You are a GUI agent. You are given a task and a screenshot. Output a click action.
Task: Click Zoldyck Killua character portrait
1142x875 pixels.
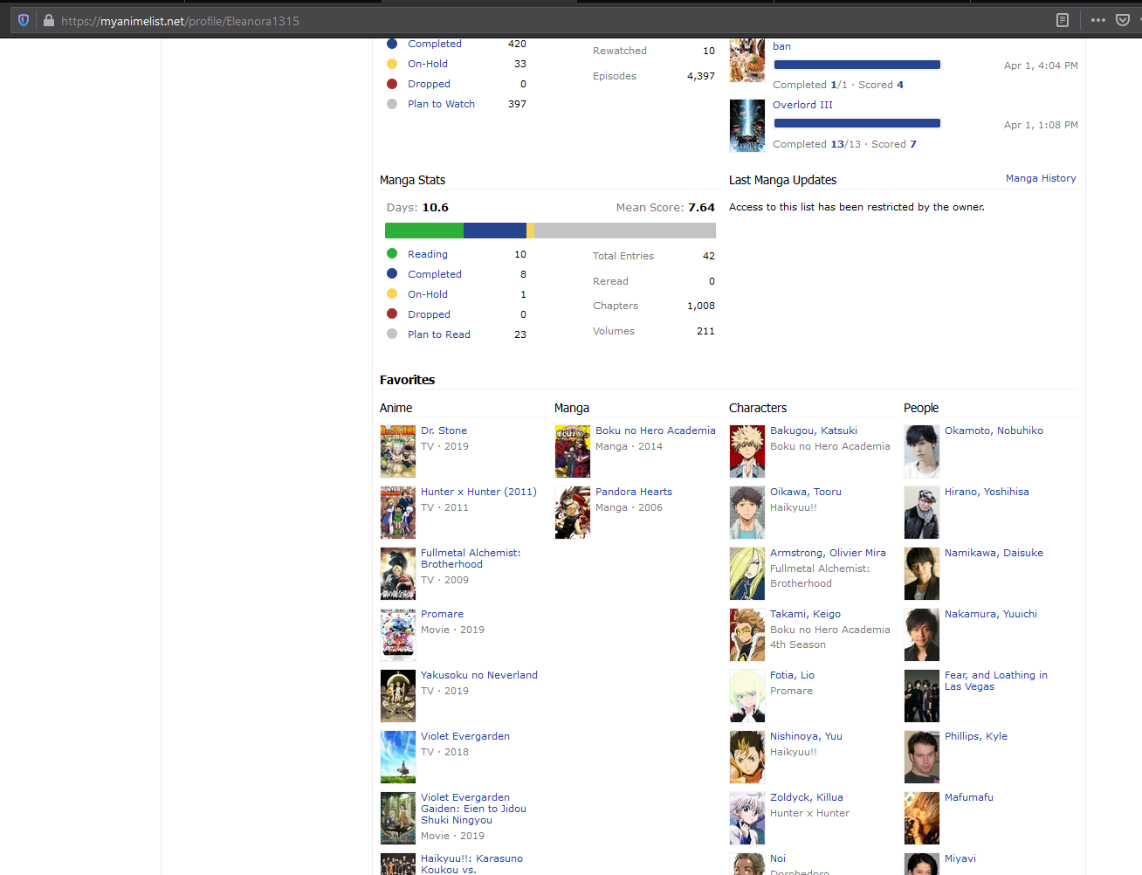(x=747, y=818)
